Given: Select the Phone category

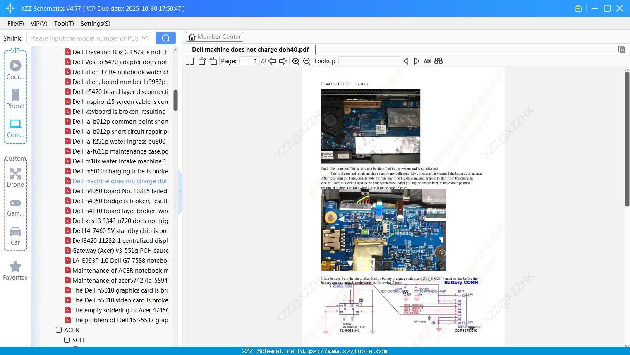Looking at the screenshot, I should pyautogui.click(x=15, y=98).
